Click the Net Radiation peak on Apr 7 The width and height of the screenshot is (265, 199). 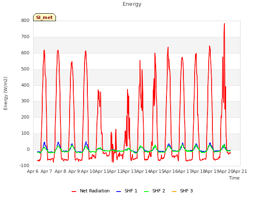[x=44, y=50]
